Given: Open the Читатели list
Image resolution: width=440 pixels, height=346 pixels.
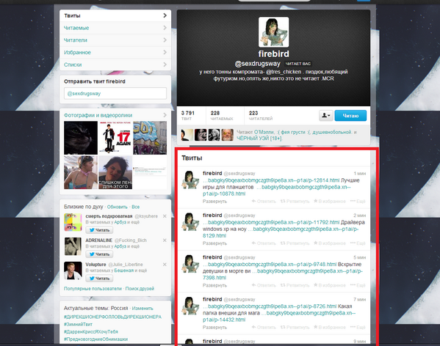Looking at the screenshot, I should tap(115, 40).
